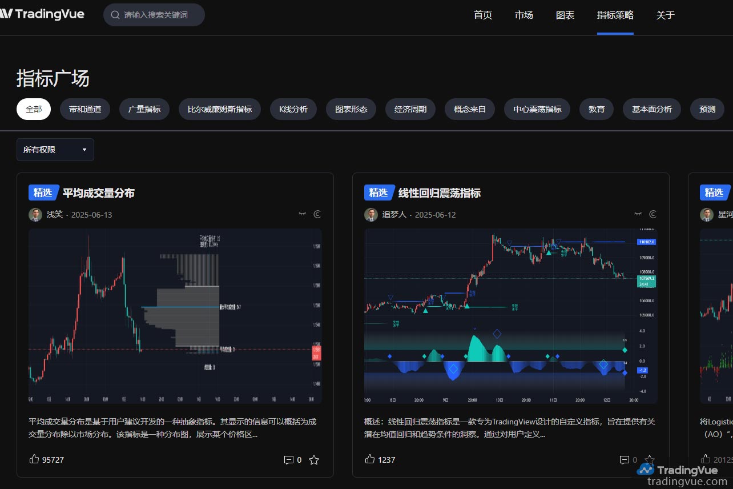This screenshot has height=489, width=733.
Task: Filter by 带和通道 category
Action: pos(85,109)
